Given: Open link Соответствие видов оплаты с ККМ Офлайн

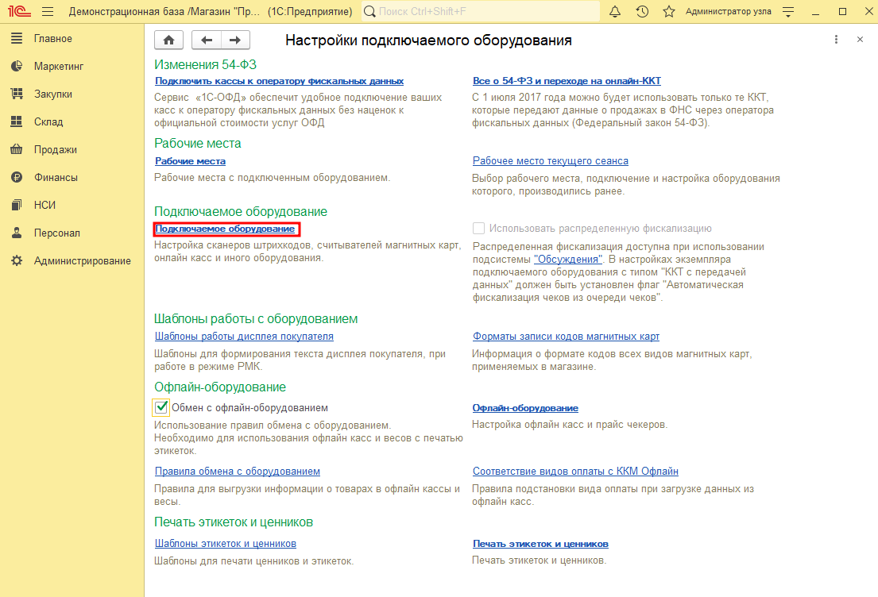Looking at the screenshot, I should [575, 471].
